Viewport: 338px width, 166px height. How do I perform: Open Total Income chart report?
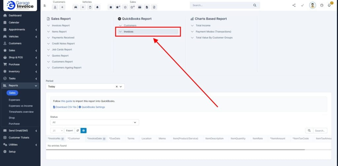[203, 25]
